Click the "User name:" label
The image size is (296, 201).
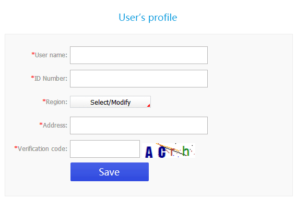(x=51, y=55)
